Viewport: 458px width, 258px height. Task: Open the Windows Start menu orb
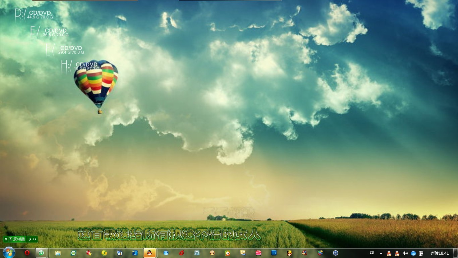click(x=8, y=253)
